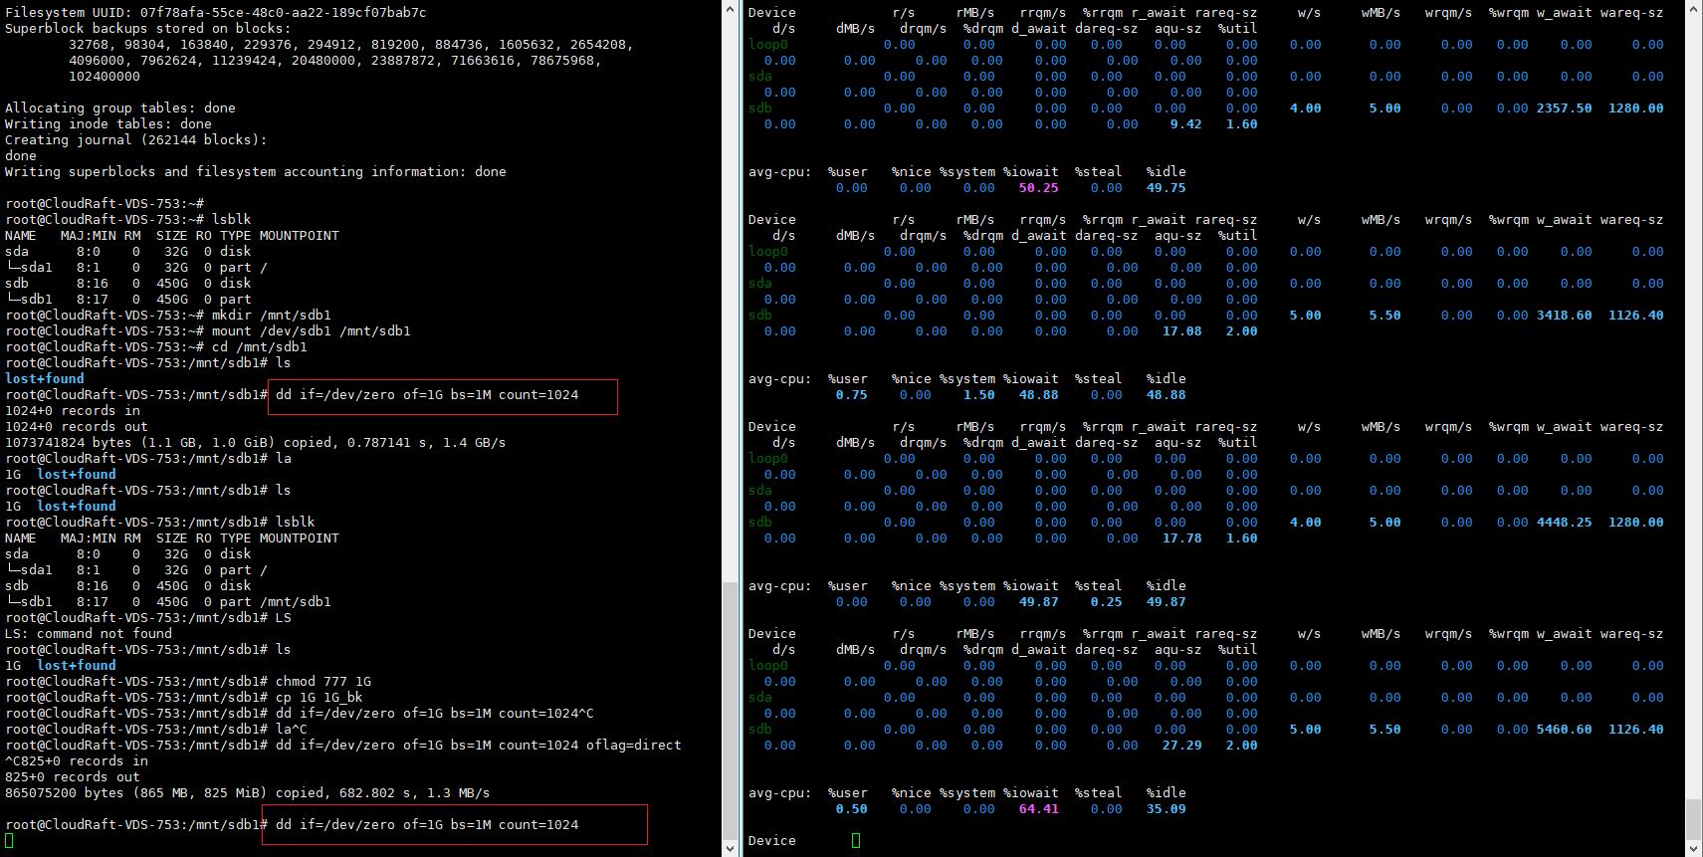Click the 0.25 %steal value
The image size is (1703, 857).
(1107, 602)
